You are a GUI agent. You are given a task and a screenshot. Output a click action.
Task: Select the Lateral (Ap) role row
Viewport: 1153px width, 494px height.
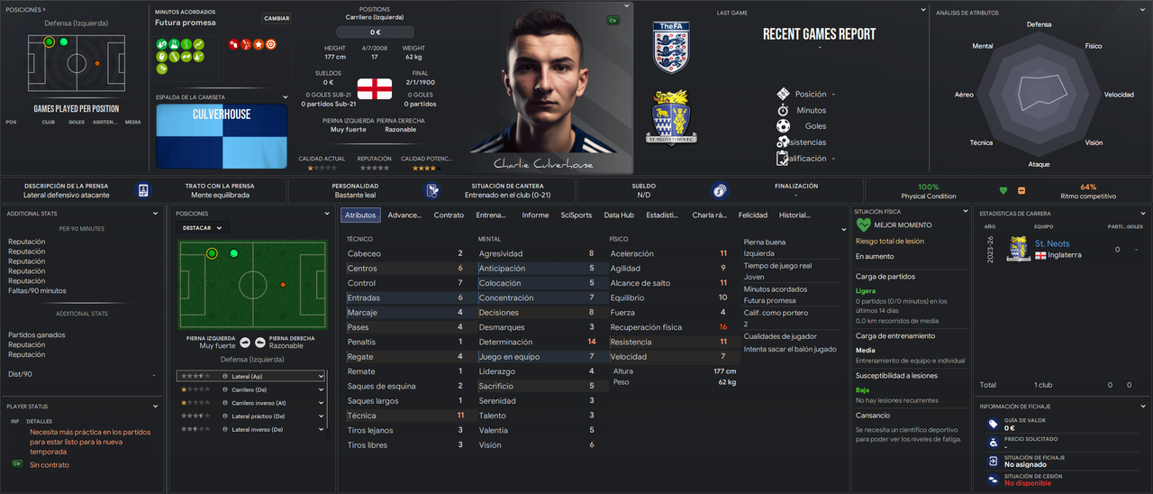click(x=251, y=376)
